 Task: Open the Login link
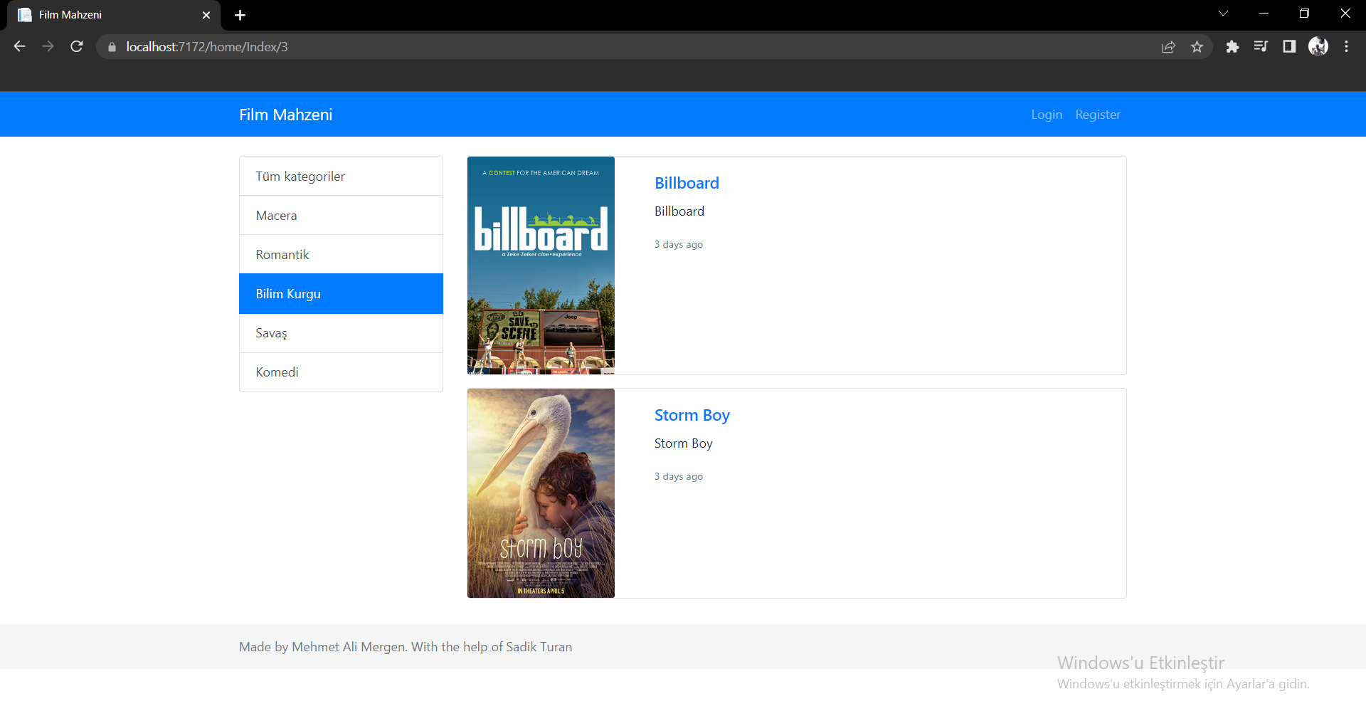click(1046, 114)
